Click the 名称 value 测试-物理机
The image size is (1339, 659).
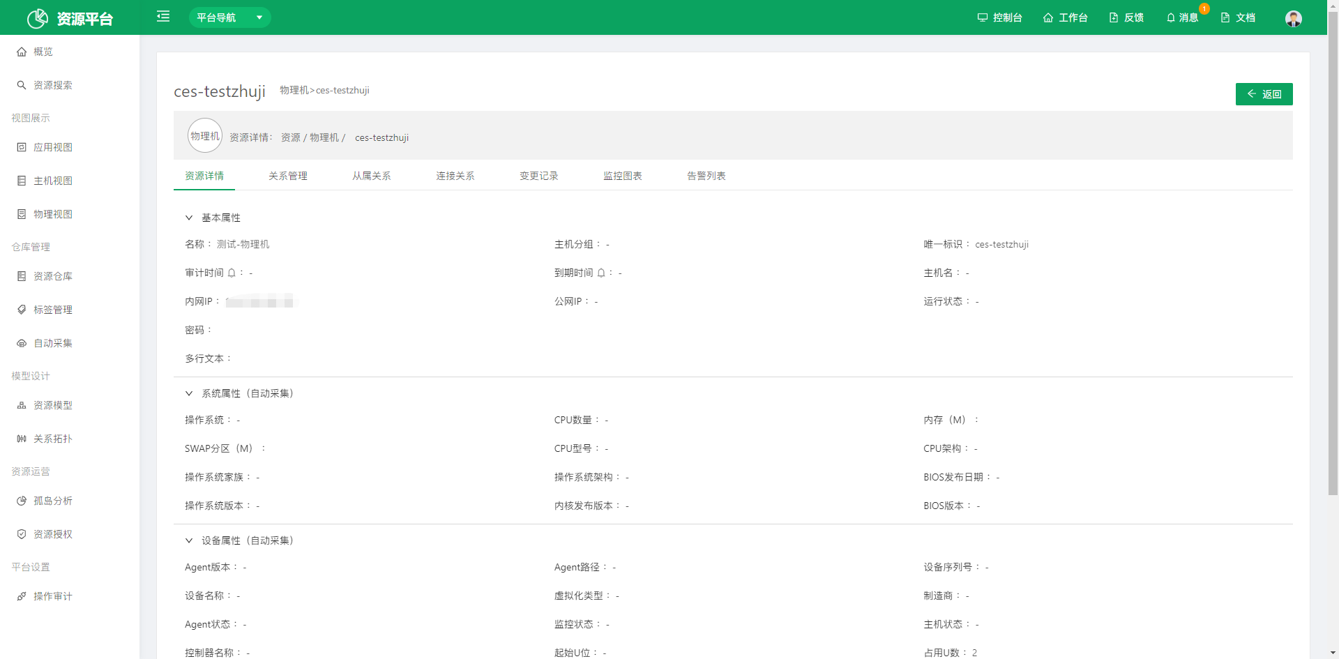(243, 244)
